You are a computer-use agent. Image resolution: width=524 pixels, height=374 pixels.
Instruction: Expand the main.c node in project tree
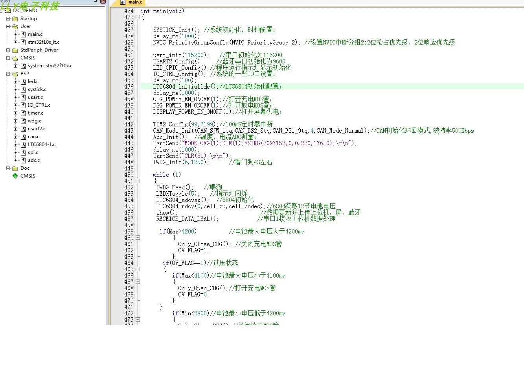point(16,34)
